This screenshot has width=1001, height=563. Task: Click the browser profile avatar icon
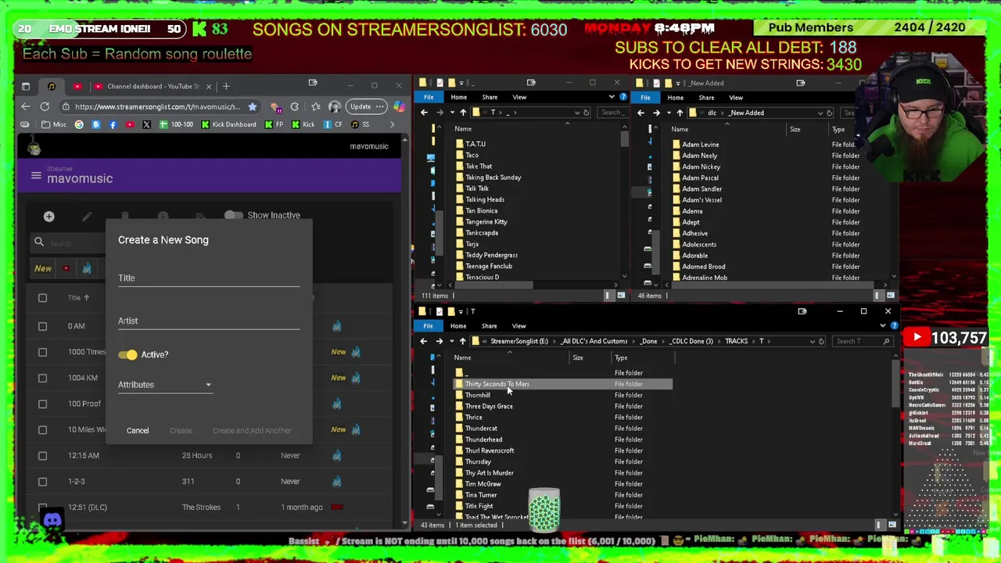tap(335, 106)
